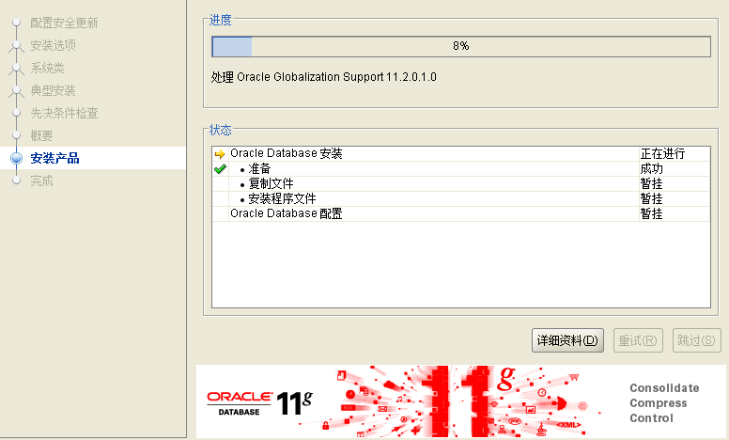The width and height of the screenshot is (729, 440).
Task: Select the 系统类 step
Action: (47, 68)
